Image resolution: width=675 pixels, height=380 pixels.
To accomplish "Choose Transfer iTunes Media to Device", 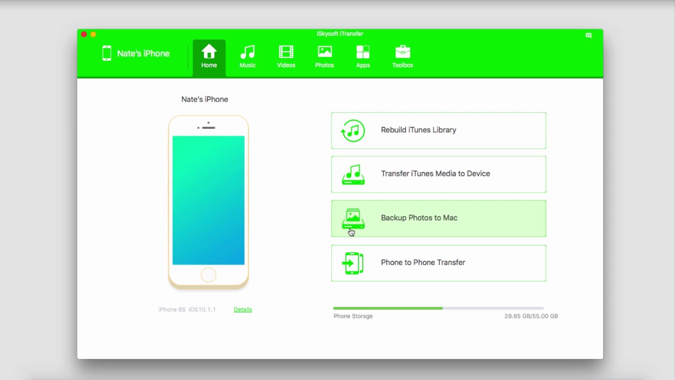I will point(439,174).
